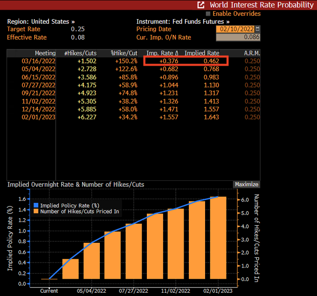The width and height of the screenshot is (317, 296).
Task: Select the 07/27/2022 meeting date
Action: (x=38, y=85)
